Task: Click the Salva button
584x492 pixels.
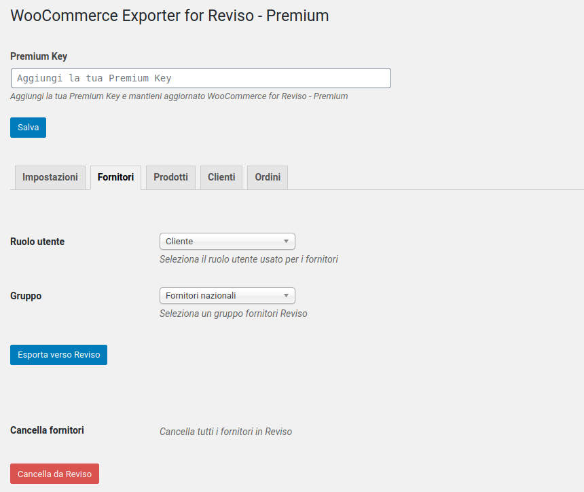Action: pyautogui.click(x=29, y=128)
